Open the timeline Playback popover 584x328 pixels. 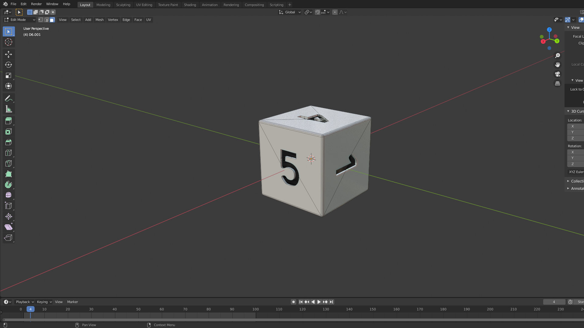(25, 302)
